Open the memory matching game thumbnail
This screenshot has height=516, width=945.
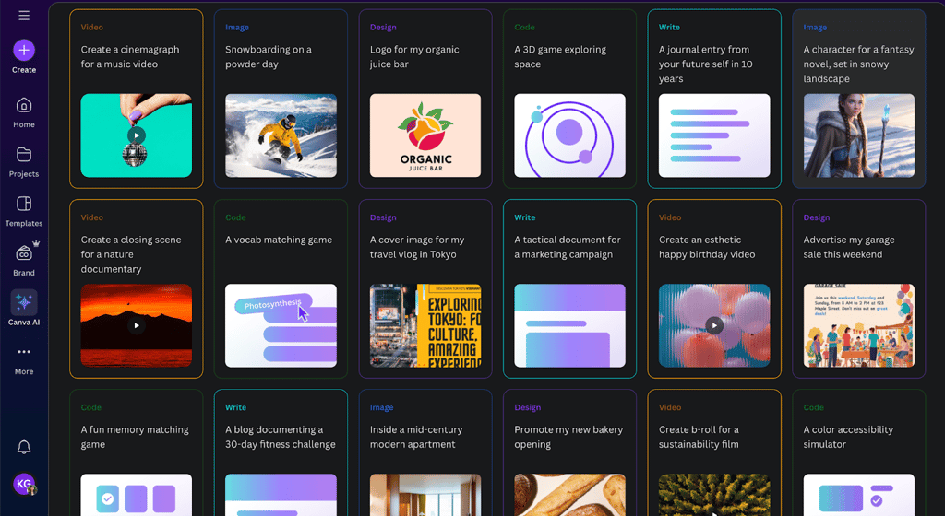pyautogui.click(x=137, y=495)
